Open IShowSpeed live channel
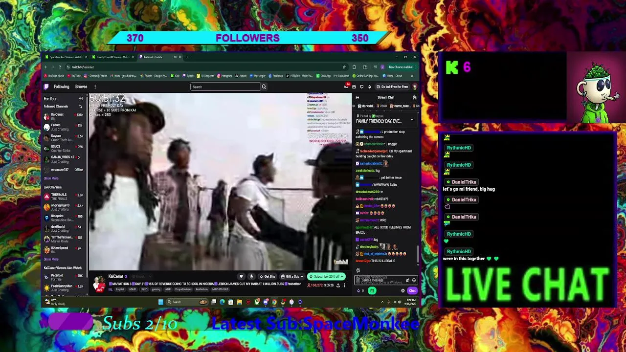The height and width of the screenshot is (352, 626). click(x=64, y=249)
